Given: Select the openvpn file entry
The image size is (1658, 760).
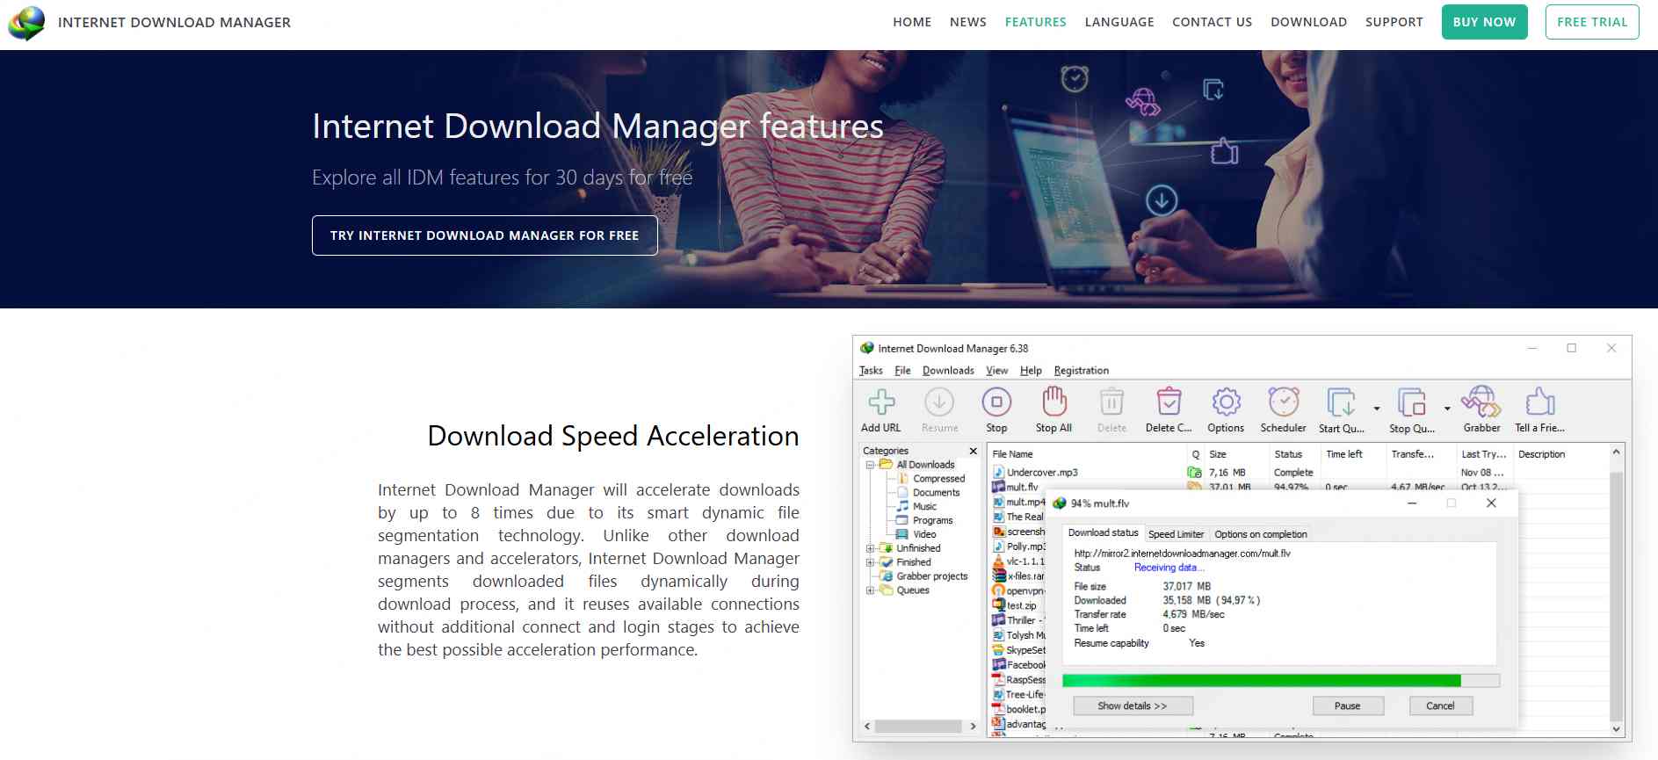Looking at the screenshot, I should [x=1018, y=591].
